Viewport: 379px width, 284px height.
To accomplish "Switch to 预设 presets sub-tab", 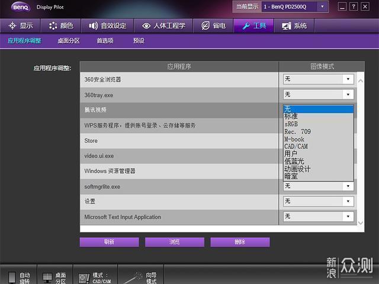I will [139, 41].
